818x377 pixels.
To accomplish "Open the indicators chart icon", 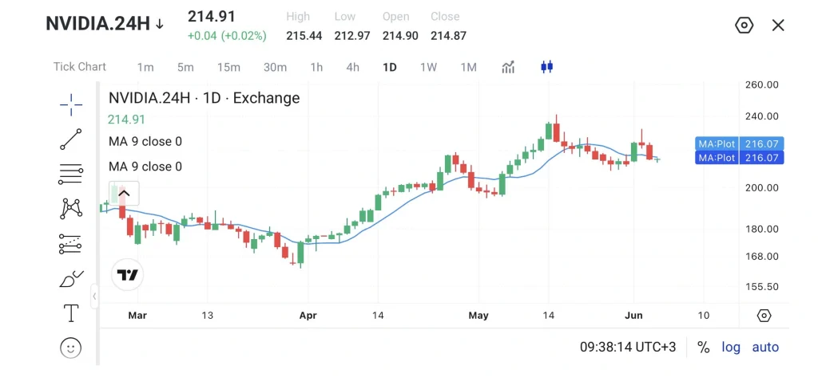I will (x=508, y=67).
